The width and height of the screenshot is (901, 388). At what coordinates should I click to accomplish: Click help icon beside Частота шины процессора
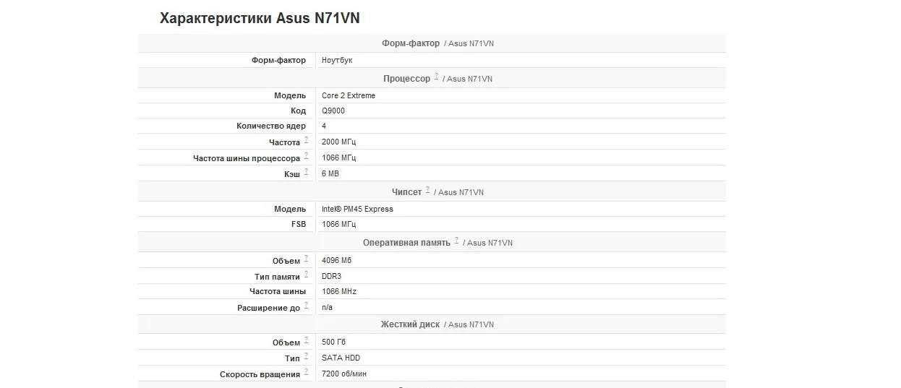[306, 156]
